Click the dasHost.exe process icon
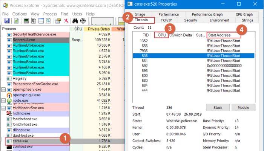Screen dimensions: 264x151 click(x=9, y=136)
